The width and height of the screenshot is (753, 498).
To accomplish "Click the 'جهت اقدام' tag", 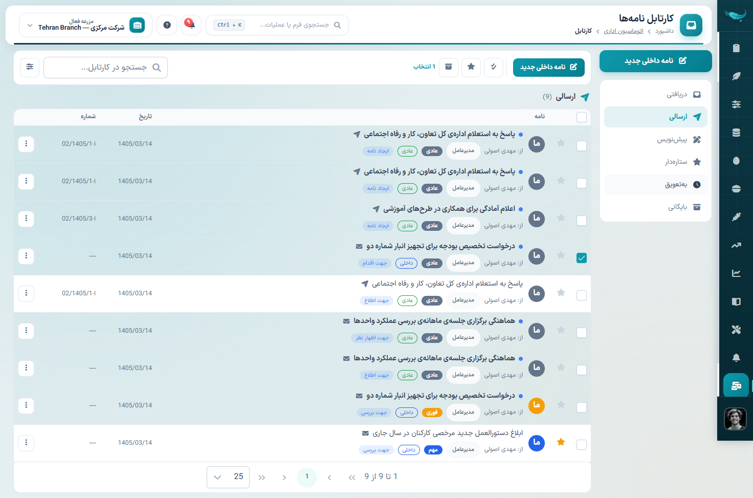I will pyautogui.click(x=374, y=263).
